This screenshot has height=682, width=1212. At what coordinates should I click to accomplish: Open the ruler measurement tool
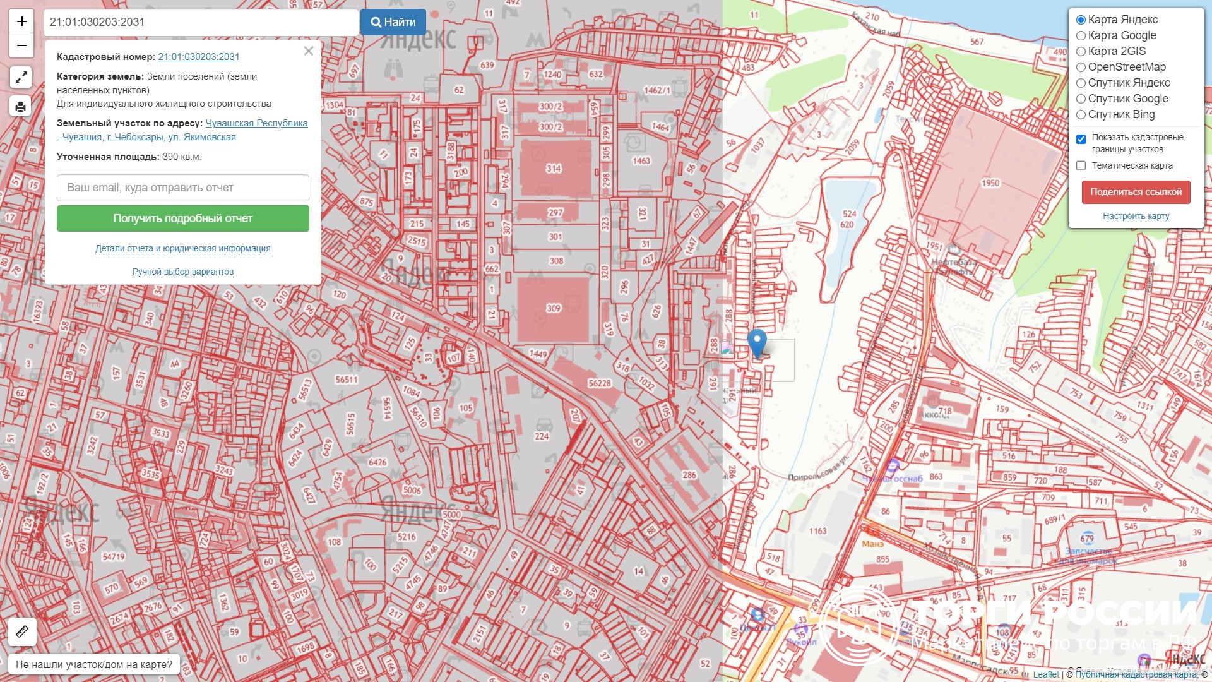pos(22,631)
